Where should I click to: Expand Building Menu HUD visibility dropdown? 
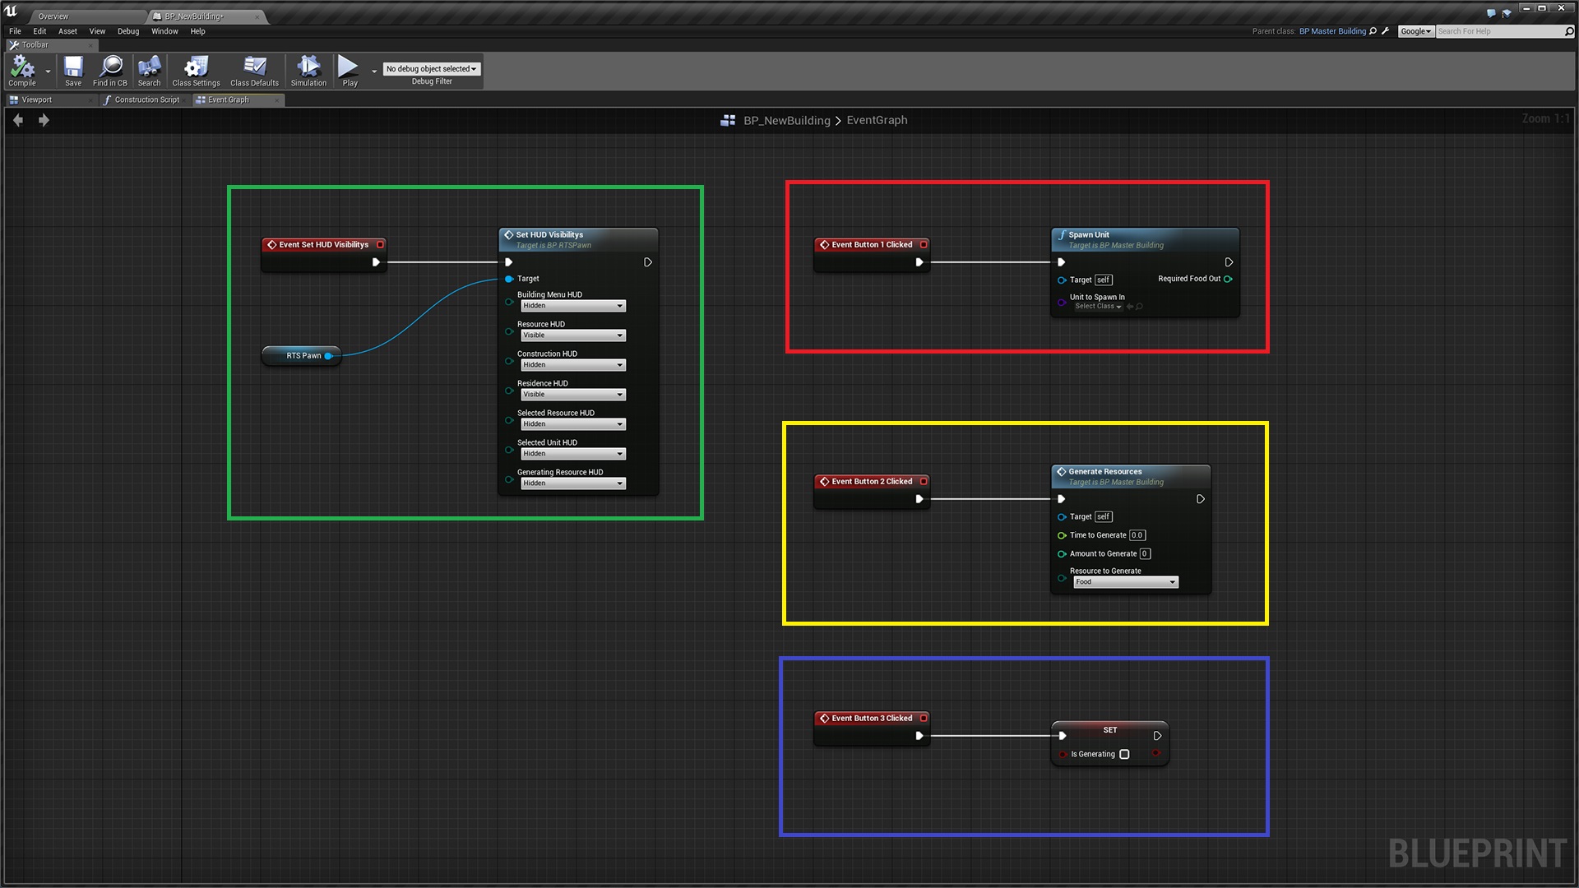pos(573,306)
